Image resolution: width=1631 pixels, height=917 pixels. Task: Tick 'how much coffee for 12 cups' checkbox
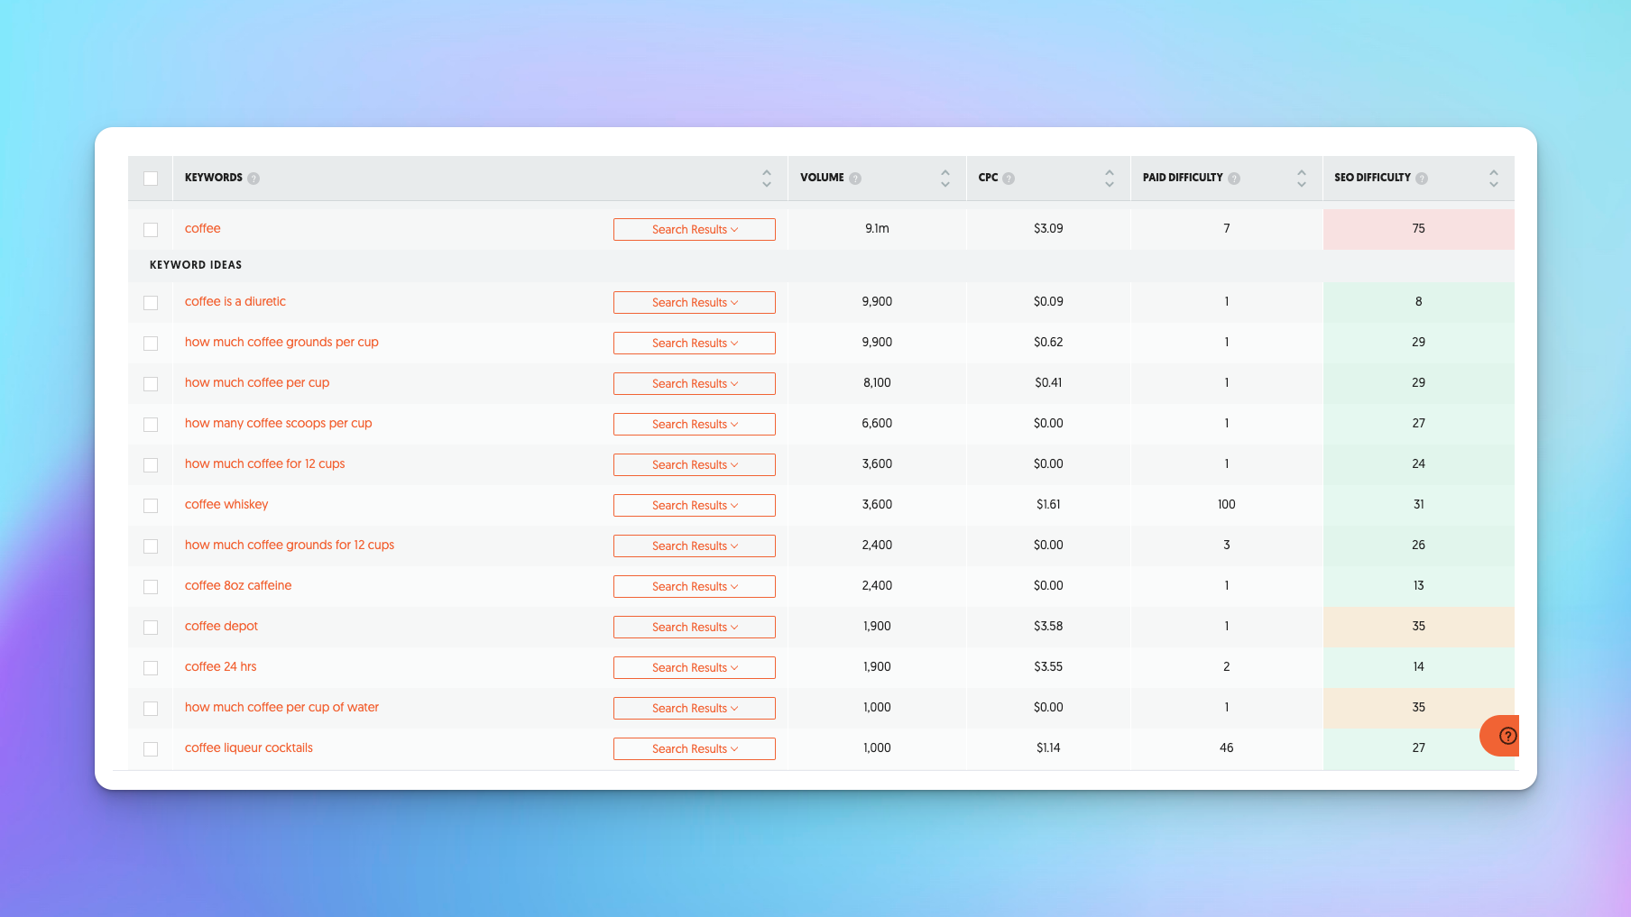[x=151, y=465]
